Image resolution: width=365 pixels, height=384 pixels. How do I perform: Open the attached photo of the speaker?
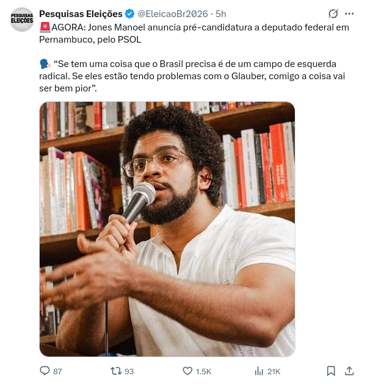click(167, 229)
